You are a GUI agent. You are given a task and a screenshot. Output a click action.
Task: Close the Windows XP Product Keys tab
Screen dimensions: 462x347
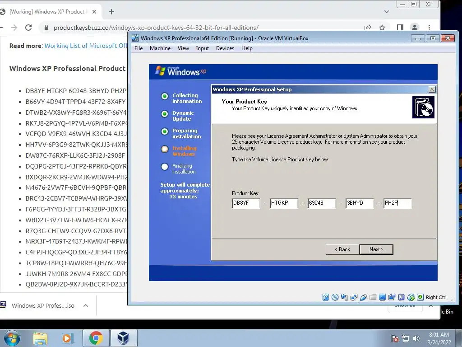point(94,12)
